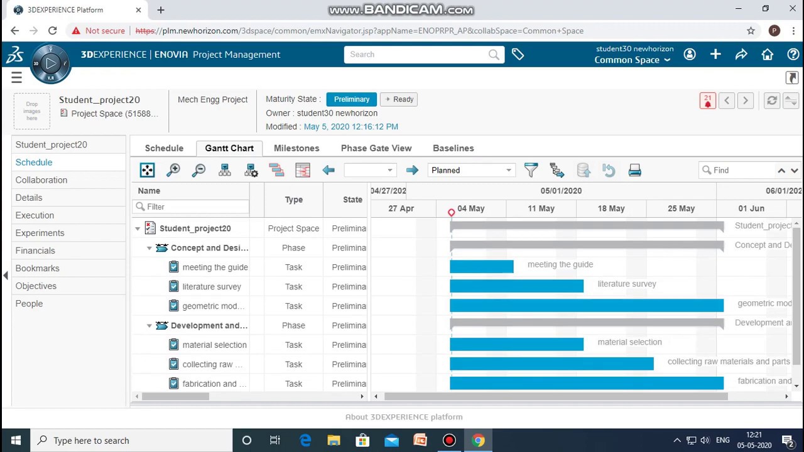Click the database save icon

[584, 170]
